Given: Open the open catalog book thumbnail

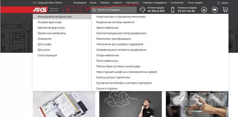Looking at the screenshot, I should pos(64,104).
